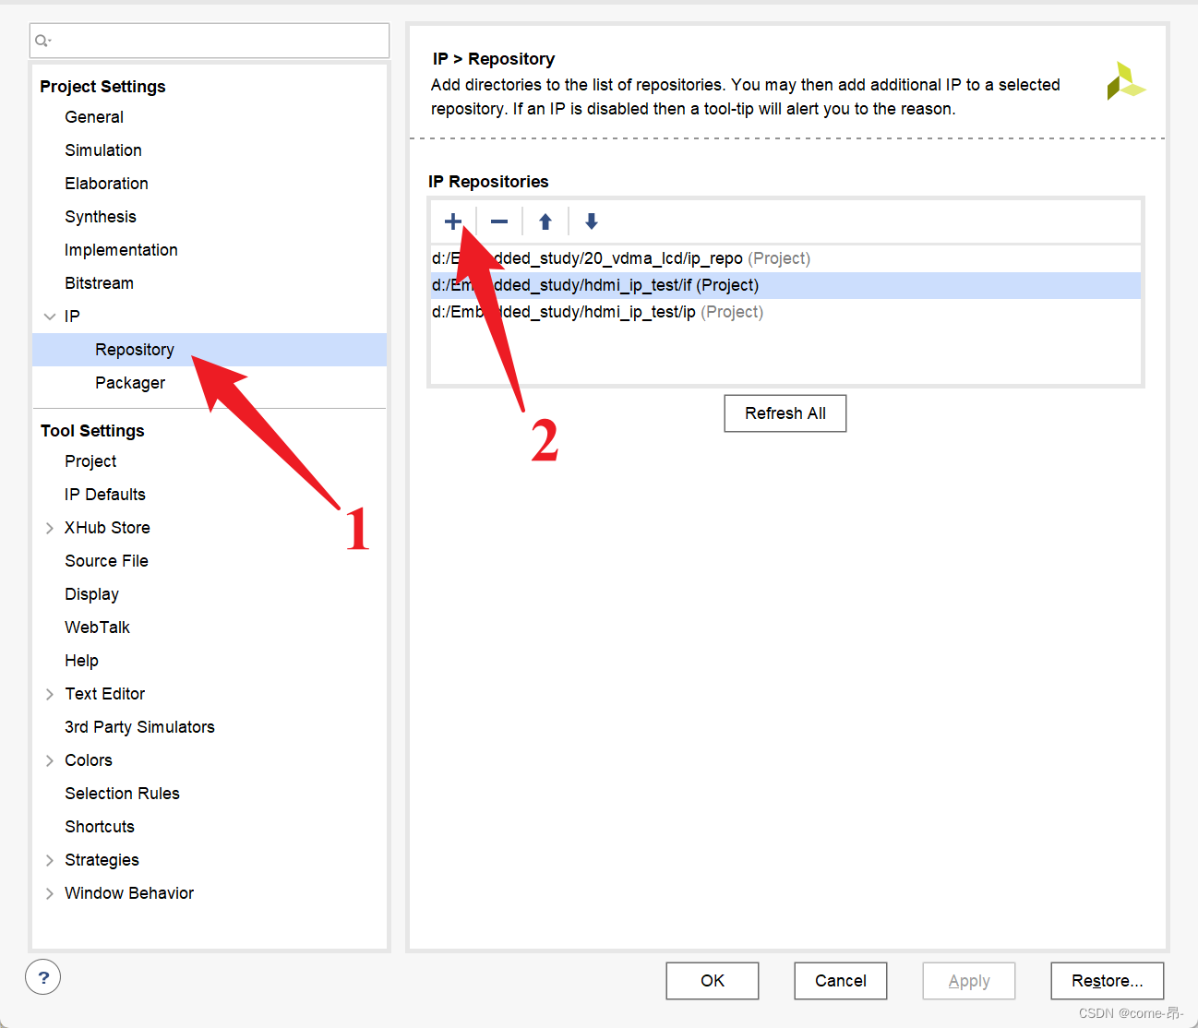Click the remove repository minus icon

pos(499,221)
